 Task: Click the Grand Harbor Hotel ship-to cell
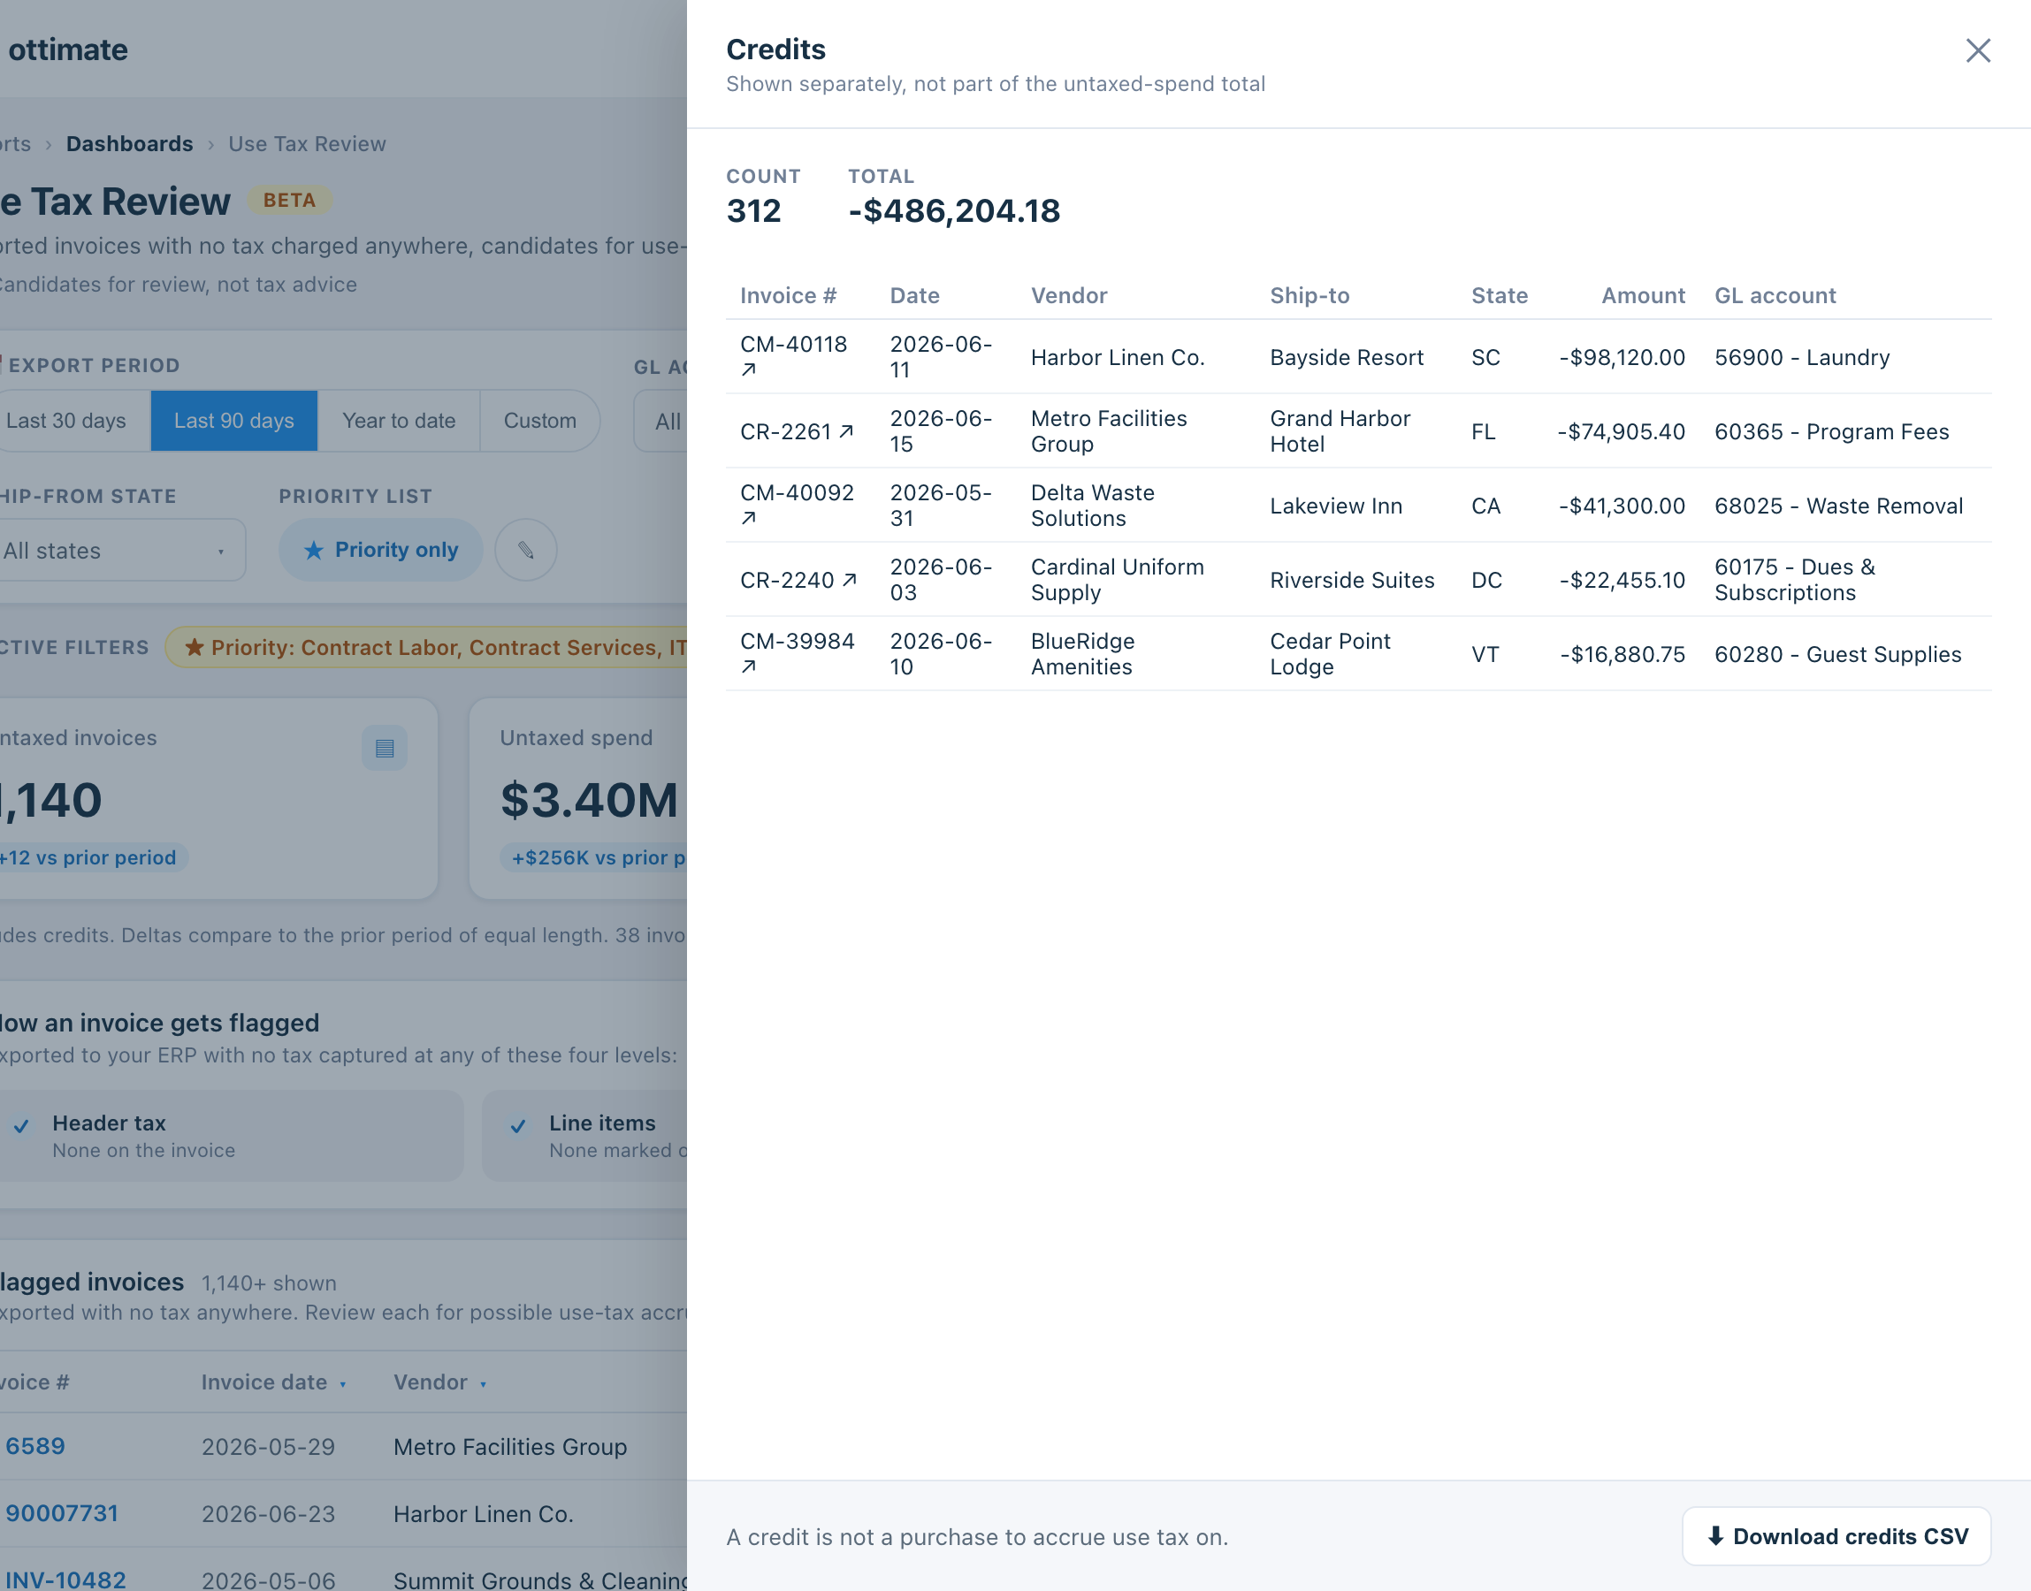pos(1340,431)
